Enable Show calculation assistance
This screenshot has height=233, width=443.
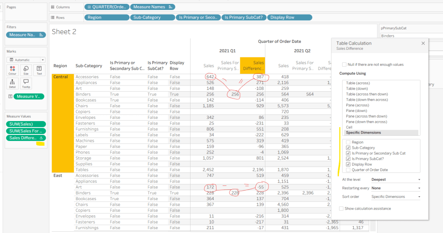point(342,208)
